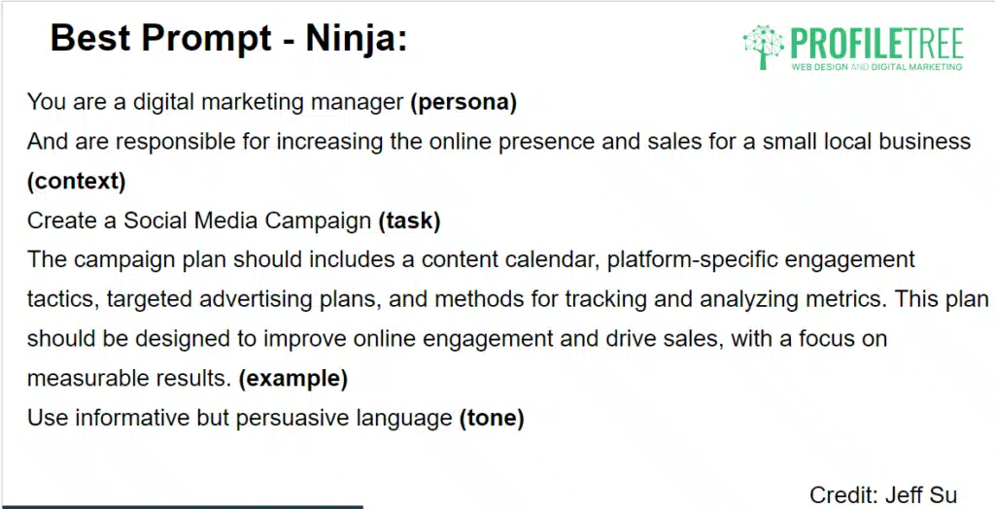Click the bold (tone) label
The image size is (995, 509).
[492, 419]
